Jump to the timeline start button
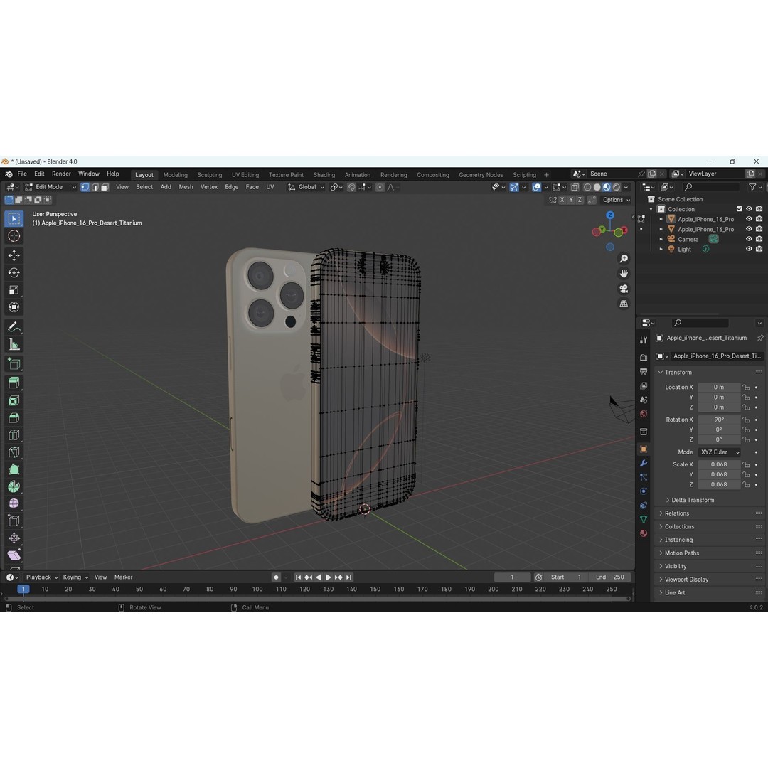Viewport: 768px width, 768px height. coord(298,577)
